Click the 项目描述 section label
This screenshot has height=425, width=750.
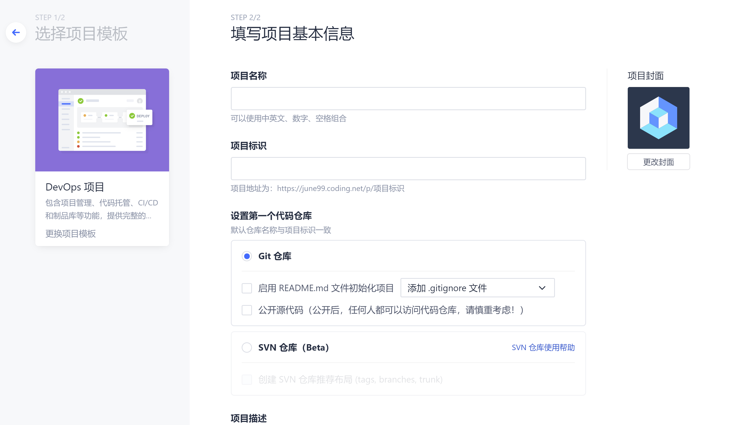tap(249, 418)
